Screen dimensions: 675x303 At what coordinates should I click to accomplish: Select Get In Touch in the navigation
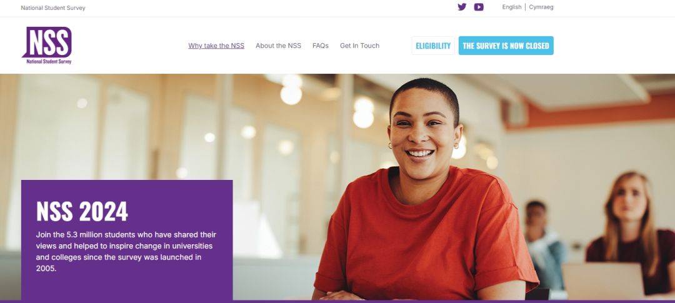click(359, 46)
